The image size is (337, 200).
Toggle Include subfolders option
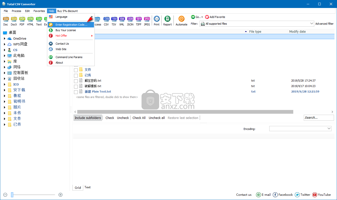point(88,118)
